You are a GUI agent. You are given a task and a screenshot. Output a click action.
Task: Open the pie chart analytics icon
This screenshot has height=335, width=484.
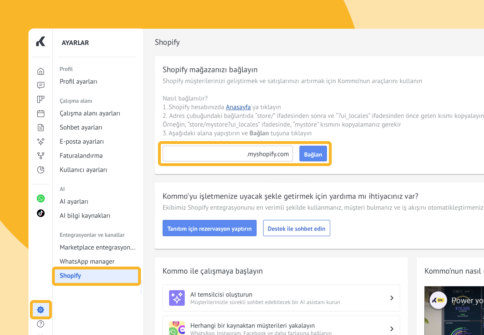click(x=41, y=170)
